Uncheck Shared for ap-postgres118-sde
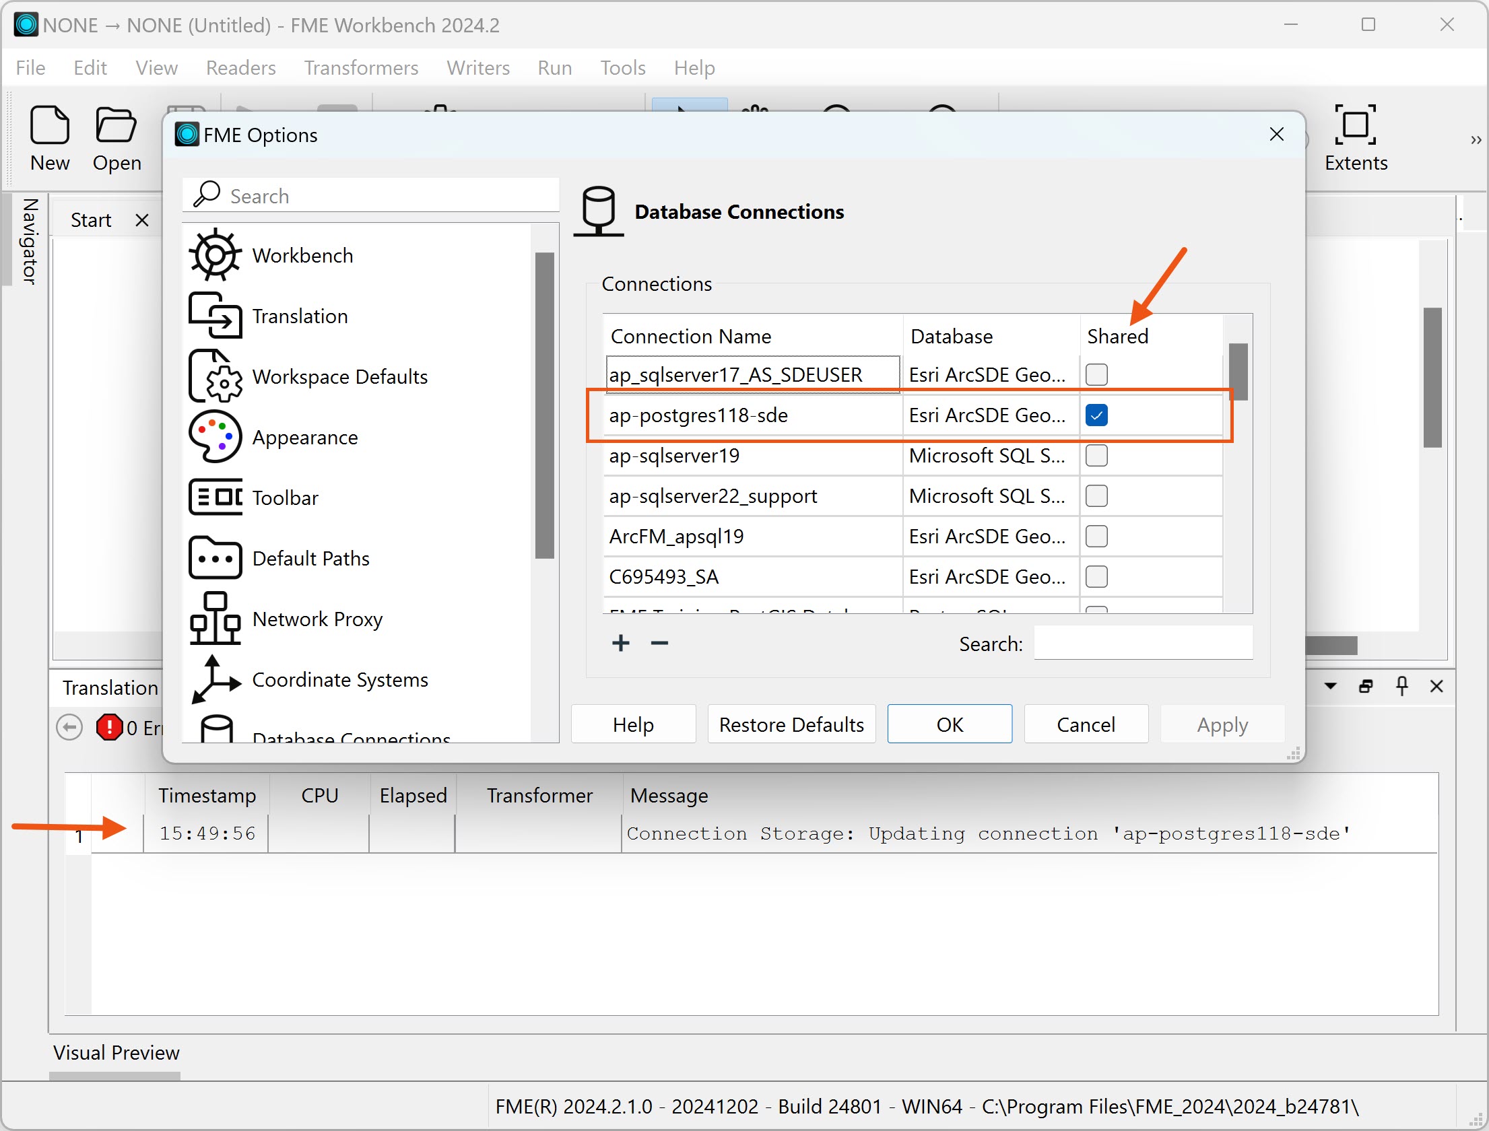Screen dimensions: 1489x1131 click(1096, 415)
